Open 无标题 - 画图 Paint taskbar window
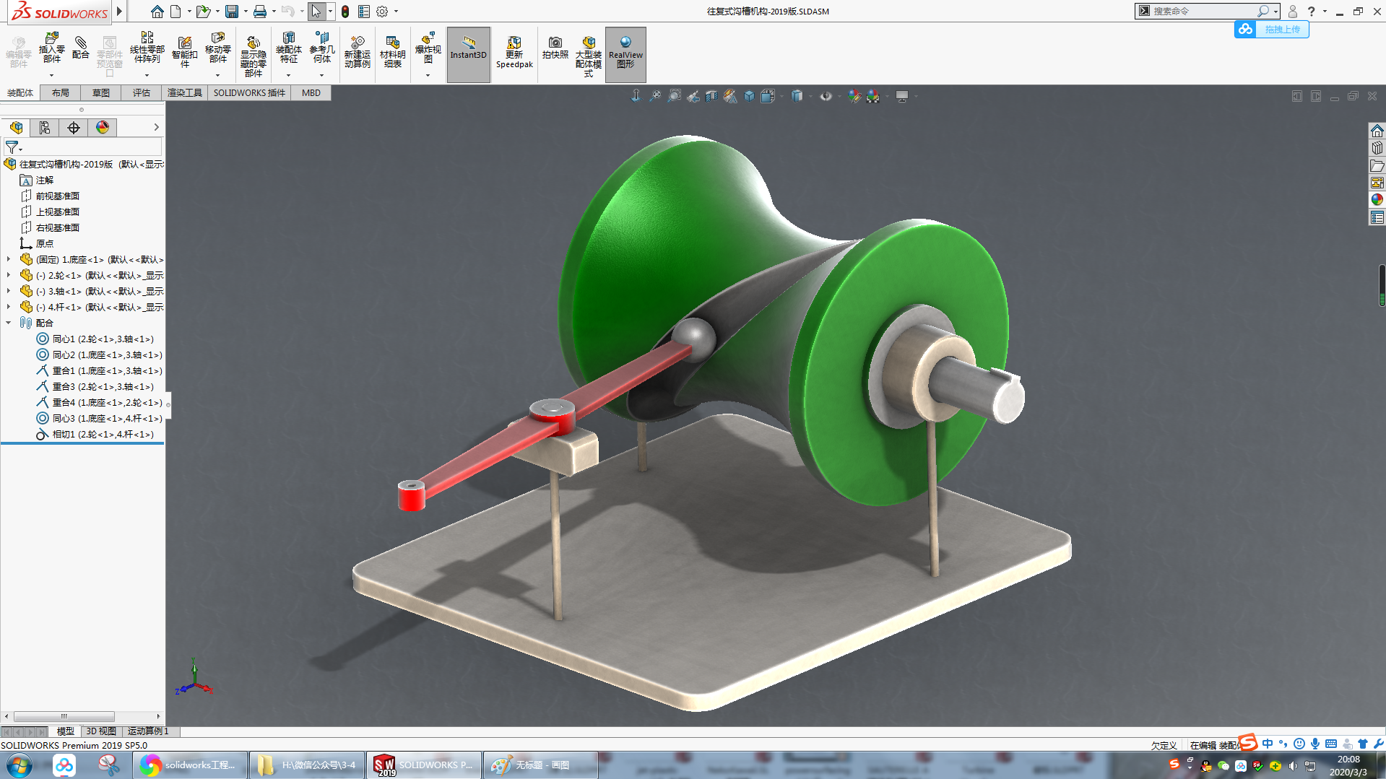The width and height of the screenshot is (1386, 779). (540, 765)
